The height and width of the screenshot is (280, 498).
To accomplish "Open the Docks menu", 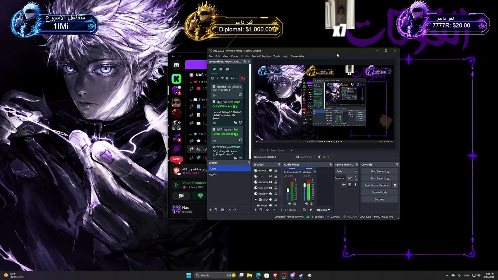I will [x=235, y=56].
